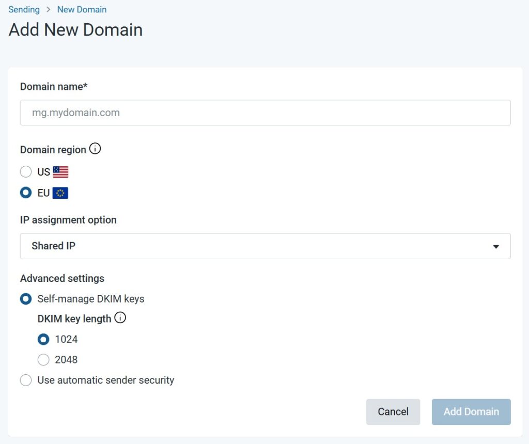529x444 pixels.
Task: Select the EU domain region
Action: coord(26,192)
